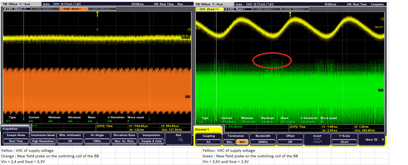Screen dimensions: 408x165
Task: Click t1: -784.00µs cursor readout
Action: (x=139, y=126)
